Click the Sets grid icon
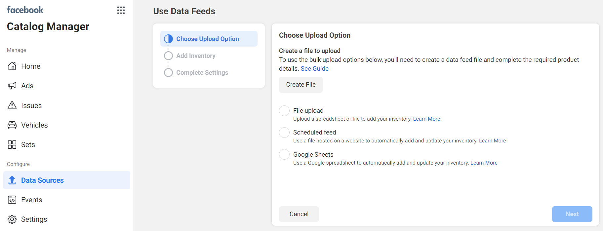This screenshot has height=231, width=603. click(x=12, y=144)
